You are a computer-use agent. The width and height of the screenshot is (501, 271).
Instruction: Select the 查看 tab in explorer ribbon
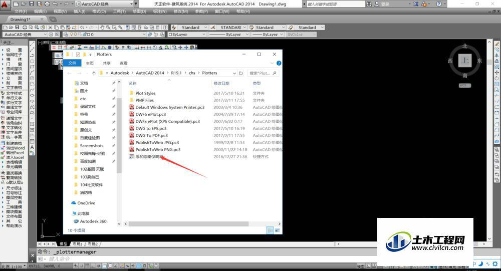124,63
